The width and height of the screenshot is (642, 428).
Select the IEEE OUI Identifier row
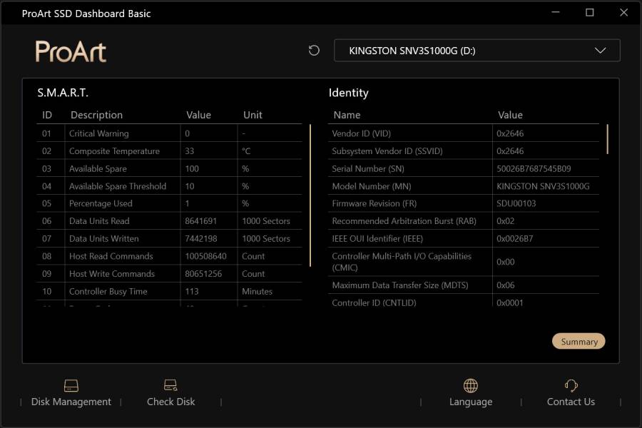click(x=464, y=239)
